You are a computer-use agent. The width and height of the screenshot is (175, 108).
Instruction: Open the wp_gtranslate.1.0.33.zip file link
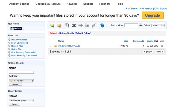[69, 46]
